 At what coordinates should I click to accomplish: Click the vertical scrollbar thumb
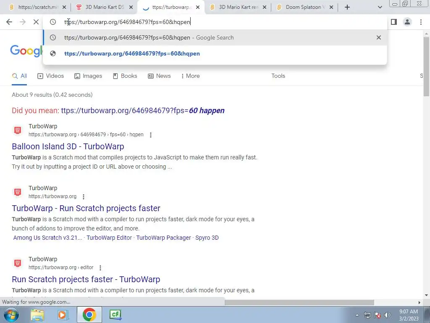426,66
